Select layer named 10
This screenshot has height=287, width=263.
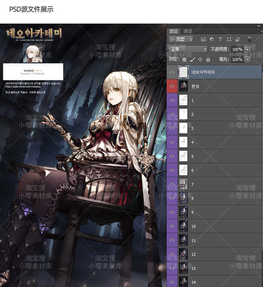(194, 227)
